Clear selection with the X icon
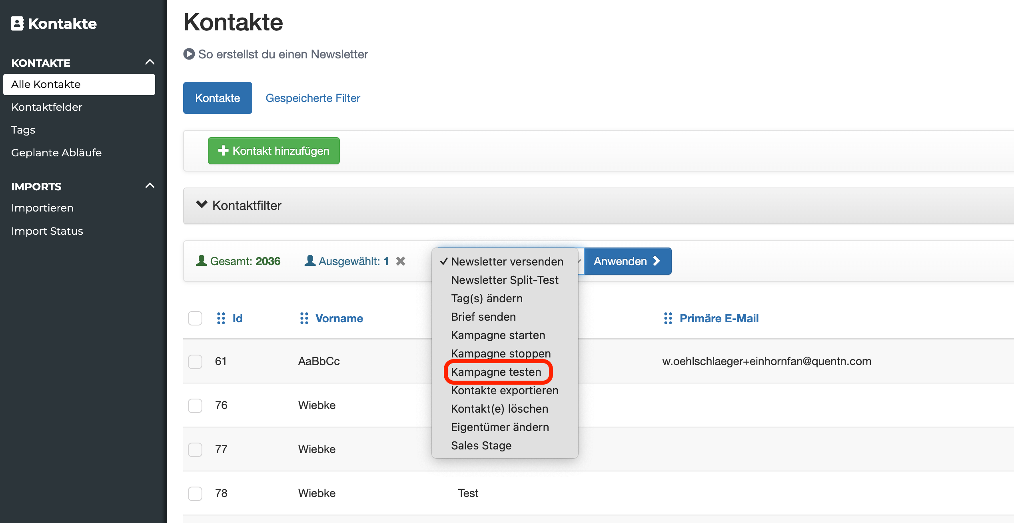This screenshot has height=523, width=1014. pyautogui.click(x=401, y=261)
